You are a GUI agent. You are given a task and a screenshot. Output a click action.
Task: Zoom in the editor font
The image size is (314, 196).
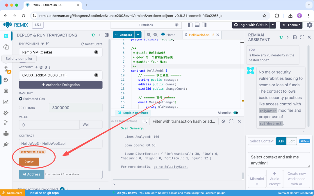[155, 35]
